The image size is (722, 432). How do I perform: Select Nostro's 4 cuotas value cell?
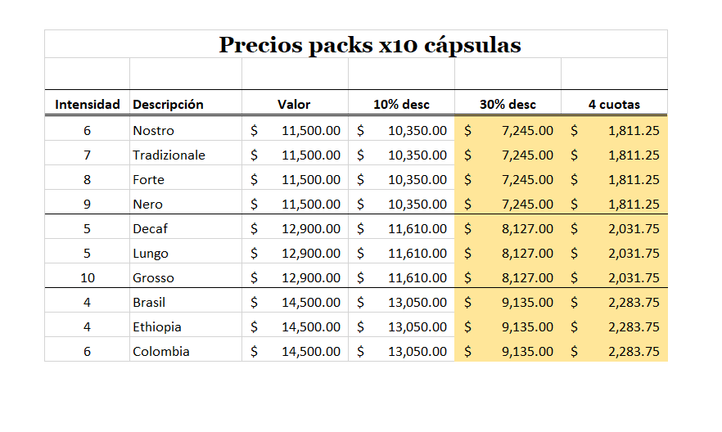615,130
